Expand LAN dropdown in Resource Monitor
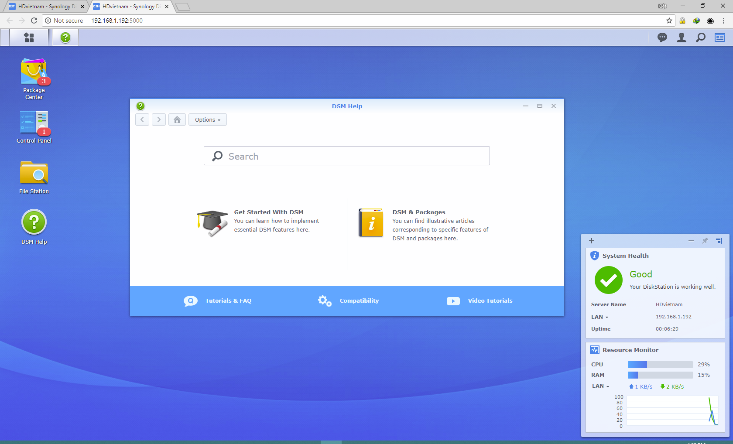Screen dimensions: 733x444 600,386
